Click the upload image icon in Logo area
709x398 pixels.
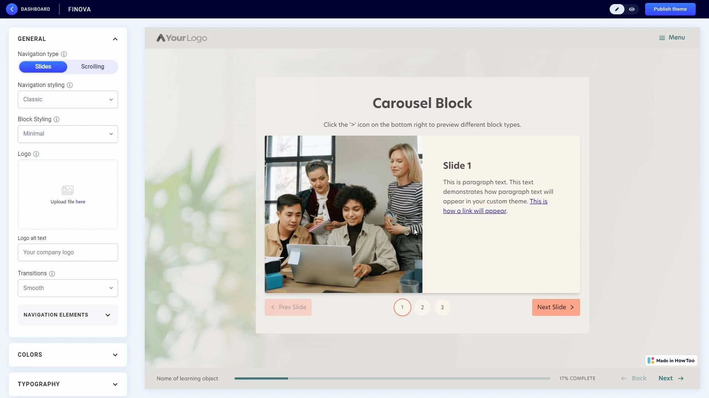click(x=68, y=190)
